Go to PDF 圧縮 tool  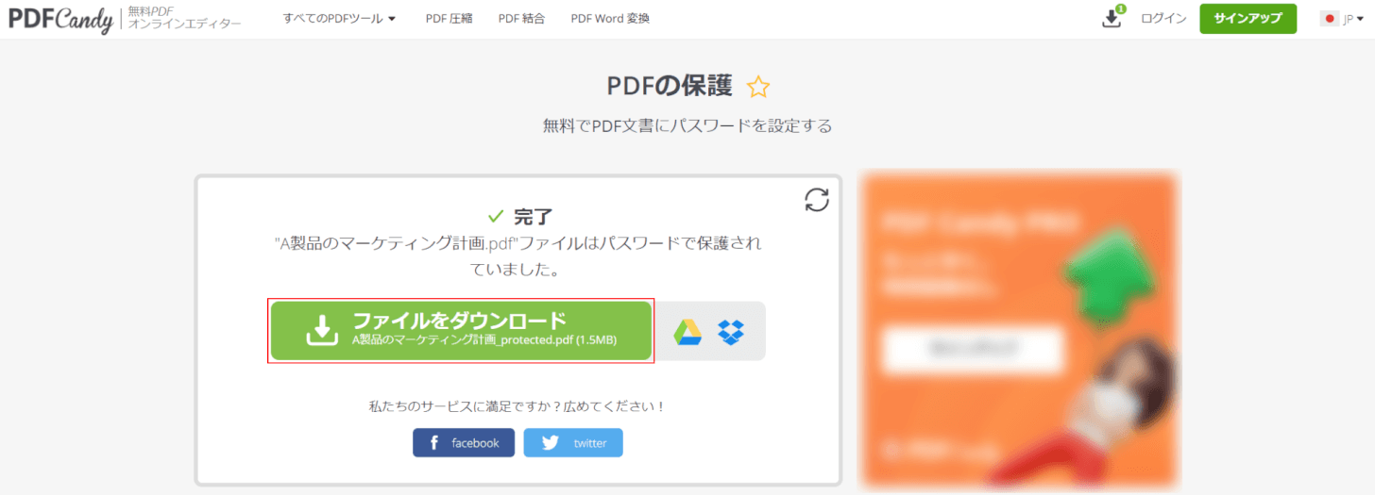tap(449, 18)
